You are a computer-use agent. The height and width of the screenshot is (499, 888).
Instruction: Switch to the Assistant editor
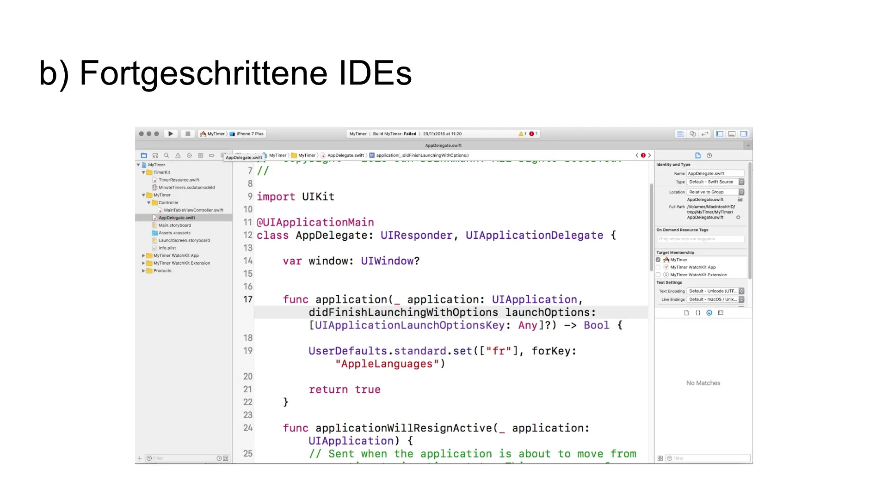pyautogui.click(x=693, y=134)
